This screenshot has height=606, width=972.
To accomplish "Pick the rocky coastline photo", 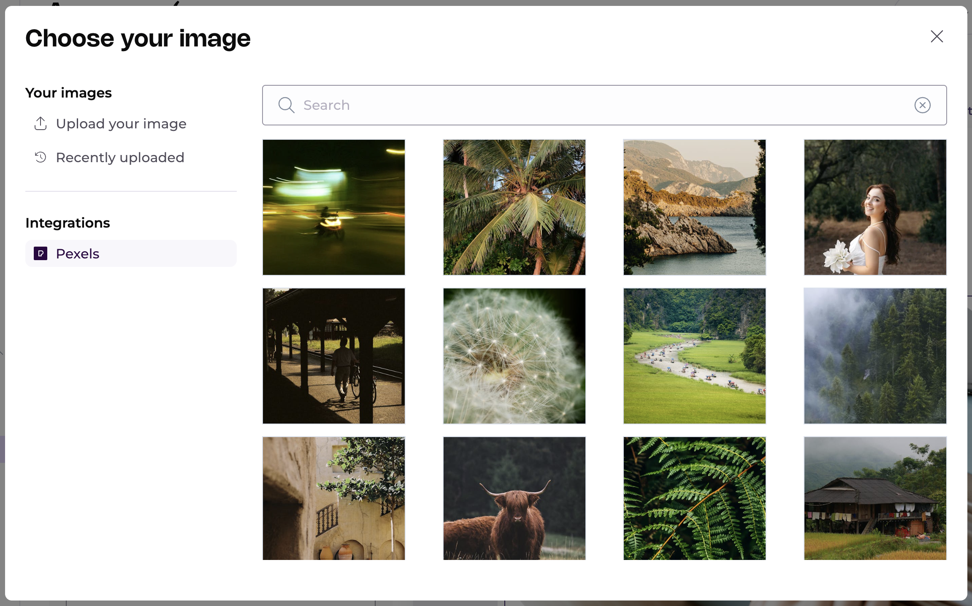I will (x=694, y=207).
